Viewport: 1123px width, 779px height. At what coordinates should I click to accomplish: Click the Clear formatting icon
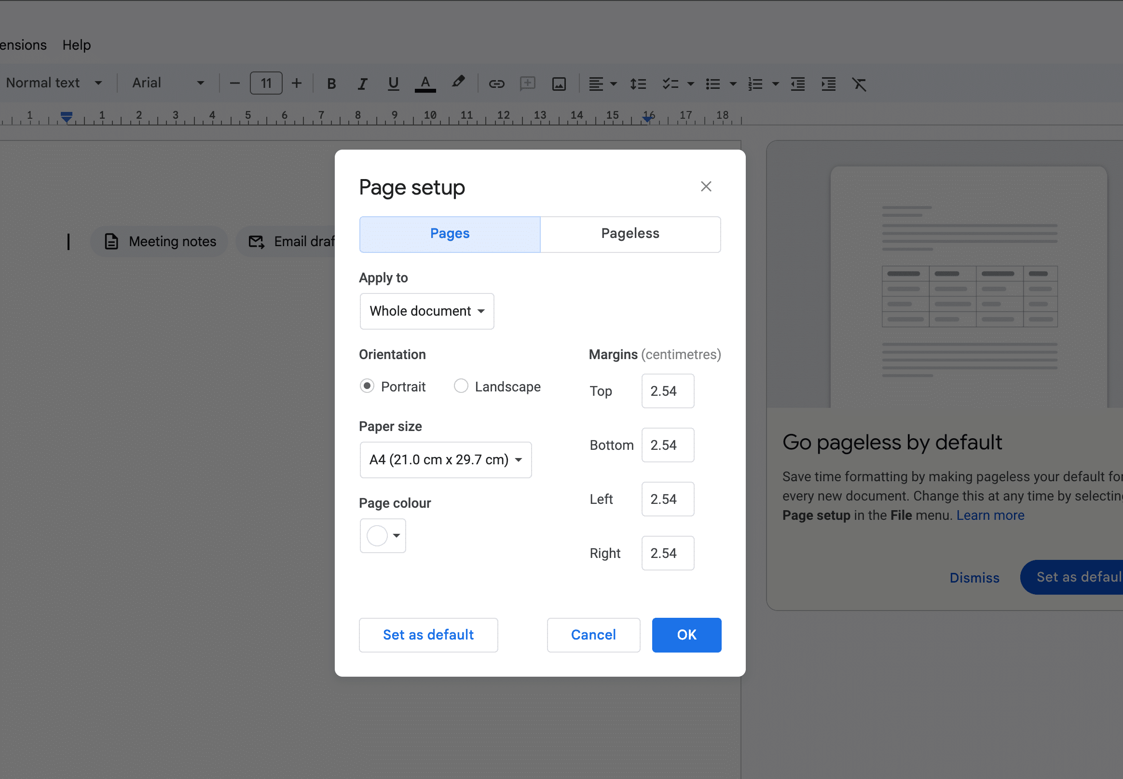(x=859, y=84)
